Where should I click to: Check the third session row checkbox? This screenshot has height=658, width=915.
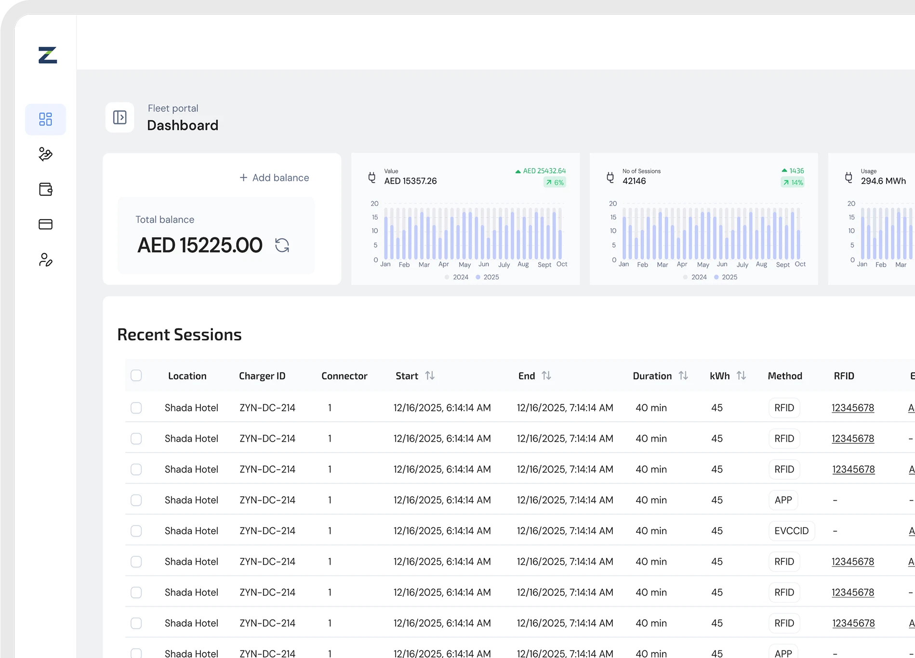[x=136, y=469]
